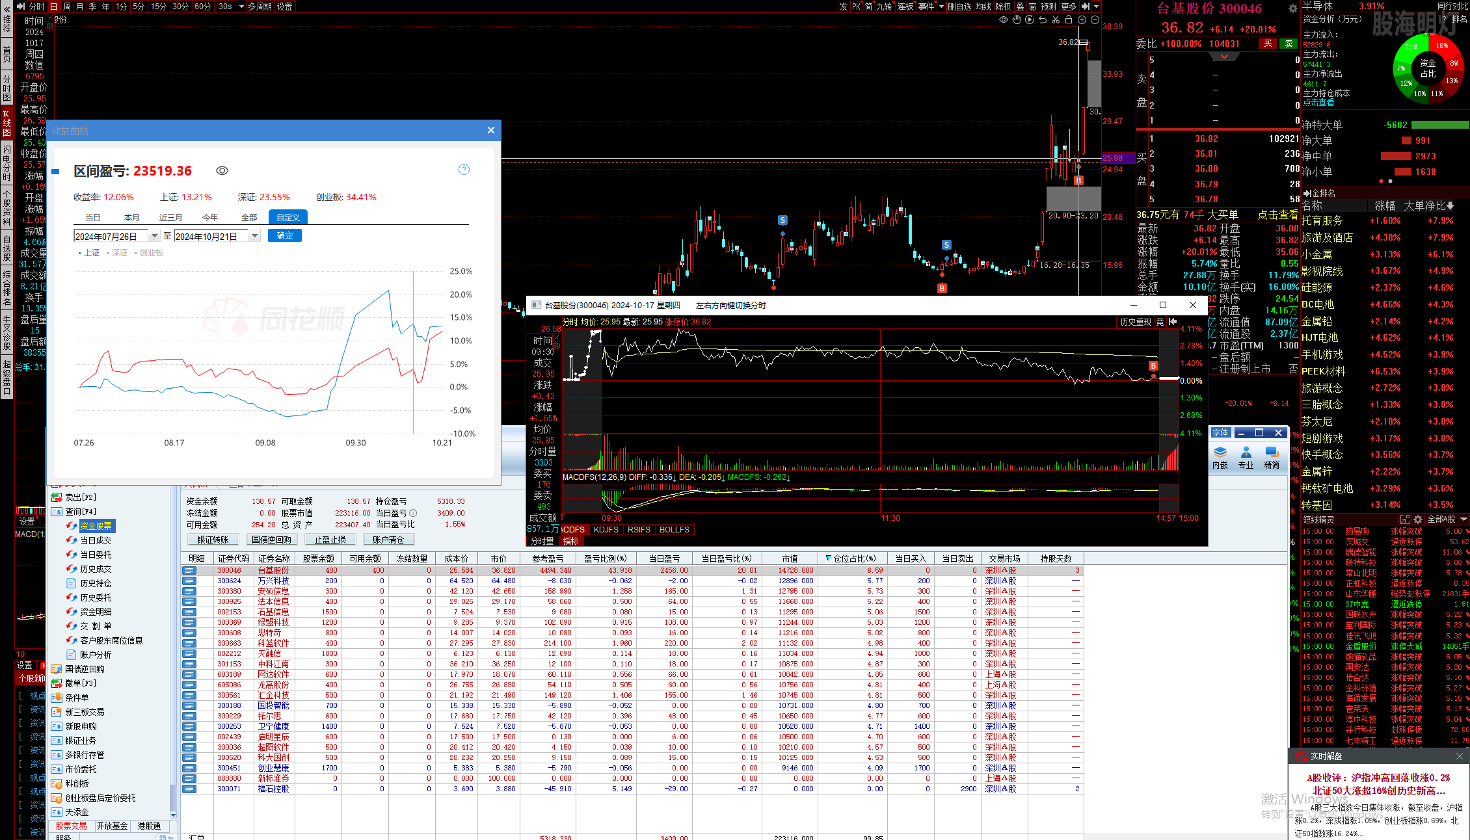1470x840 pixels.
Task: Select the scissors cut tool on chart toolbar
Action: (1056, 20)
